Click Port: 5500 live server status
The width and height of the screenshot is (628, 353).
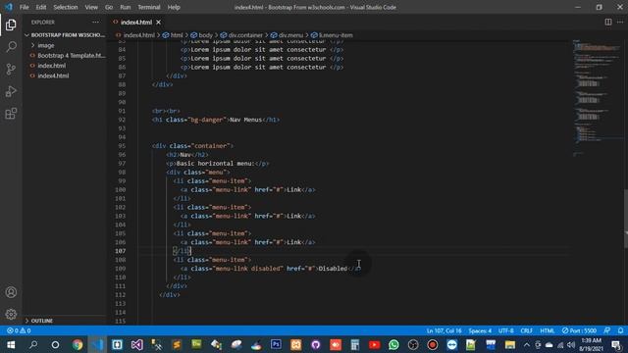click(x=579, y=330)
